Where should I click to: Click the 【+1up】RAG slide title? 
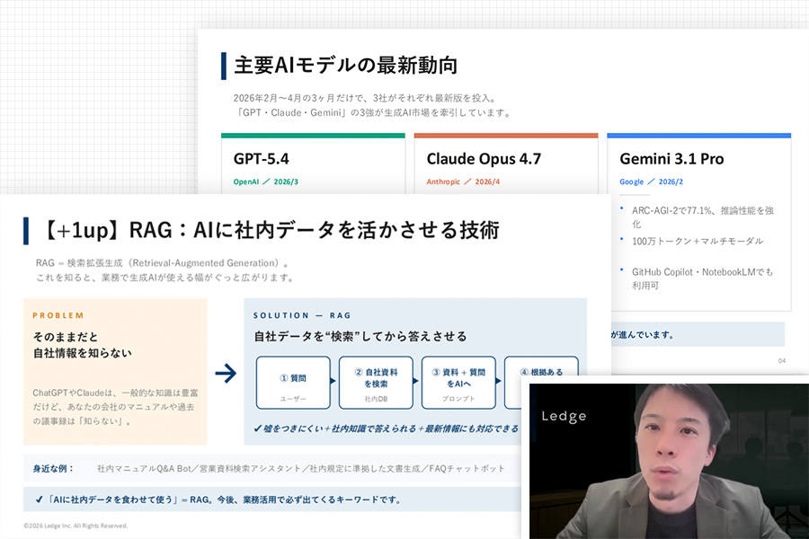[x=270, y=230]
